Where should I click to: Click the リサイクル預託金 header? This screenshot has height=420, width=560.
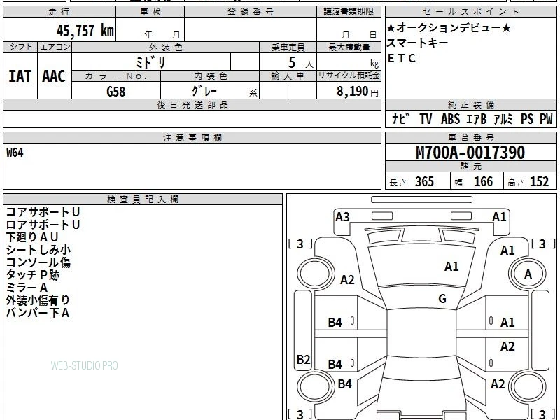tap(349, 76)
